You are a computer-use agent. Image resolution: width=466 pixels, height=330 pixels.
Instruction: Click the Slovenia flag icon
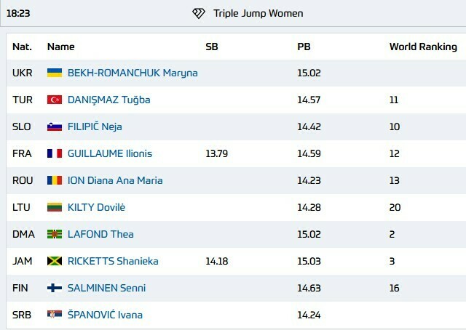[54, 126]
